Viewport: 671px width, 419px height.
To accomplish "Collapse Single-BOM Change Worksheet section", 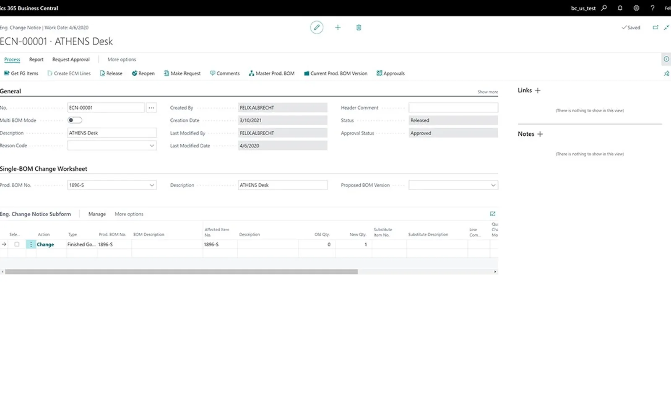I will [x=44, y=169].
